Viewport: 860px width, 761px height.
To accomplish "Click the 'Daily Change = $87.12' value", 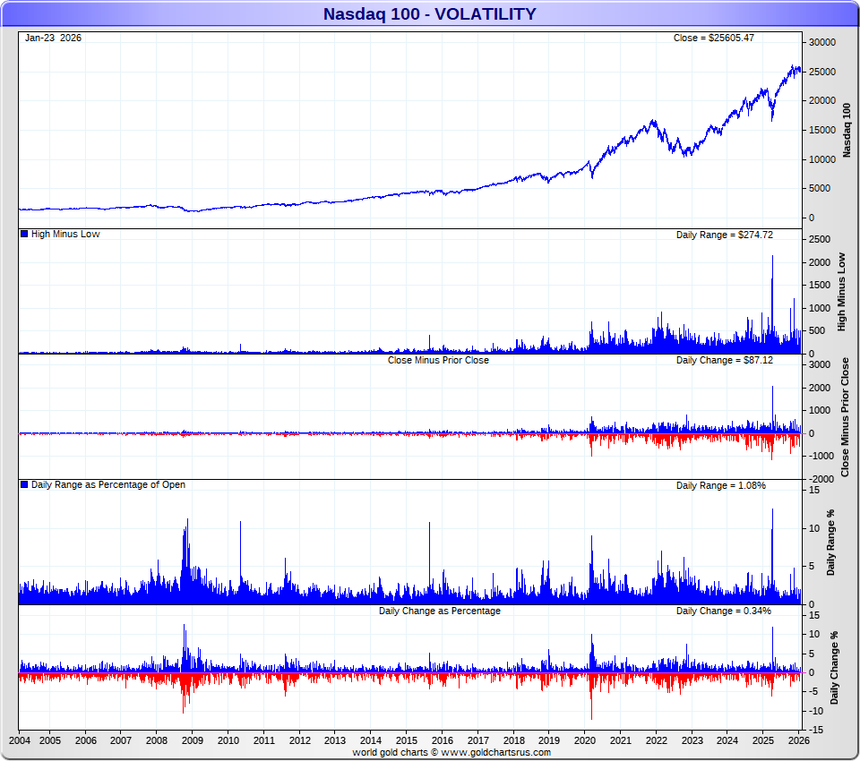I will 724,360.
